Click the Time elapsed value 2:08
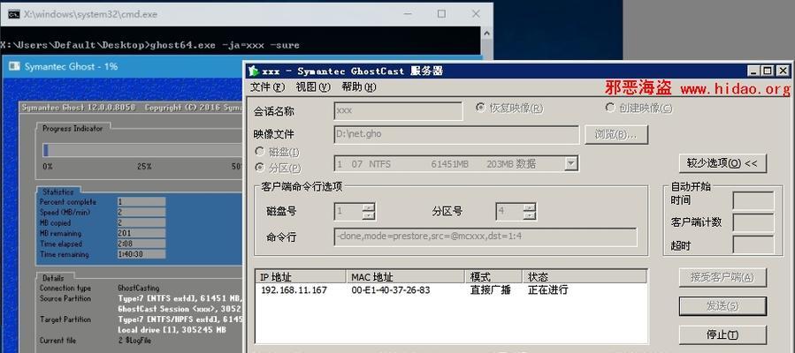The image size is (795, 353). pyautogui.click(x=141, y=244)
